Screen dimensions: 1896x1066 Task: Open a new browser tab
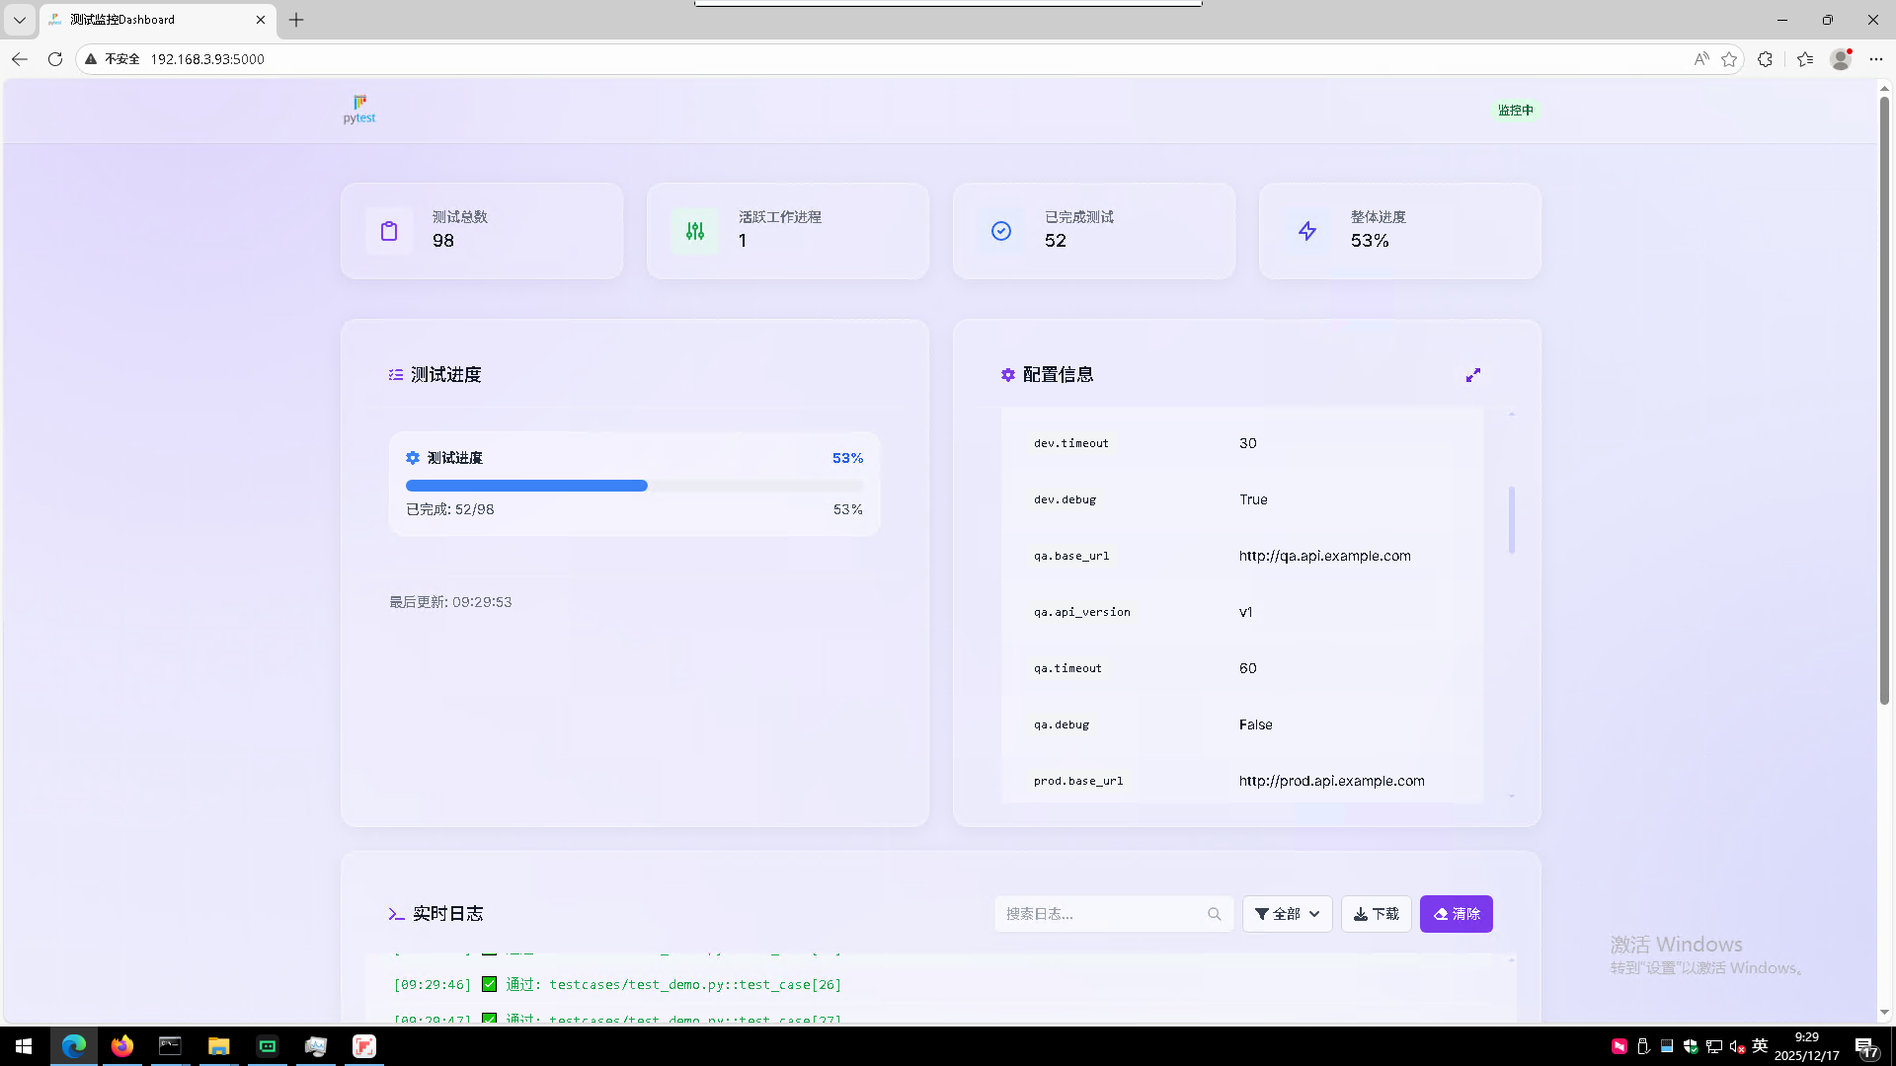tap(296, 20)
